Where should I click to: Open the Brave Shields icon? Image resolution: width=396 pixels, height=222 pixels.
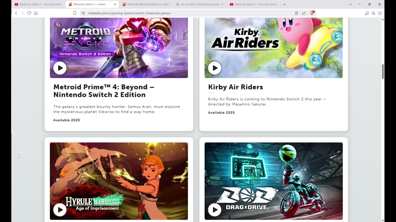[x=312, y=13]
